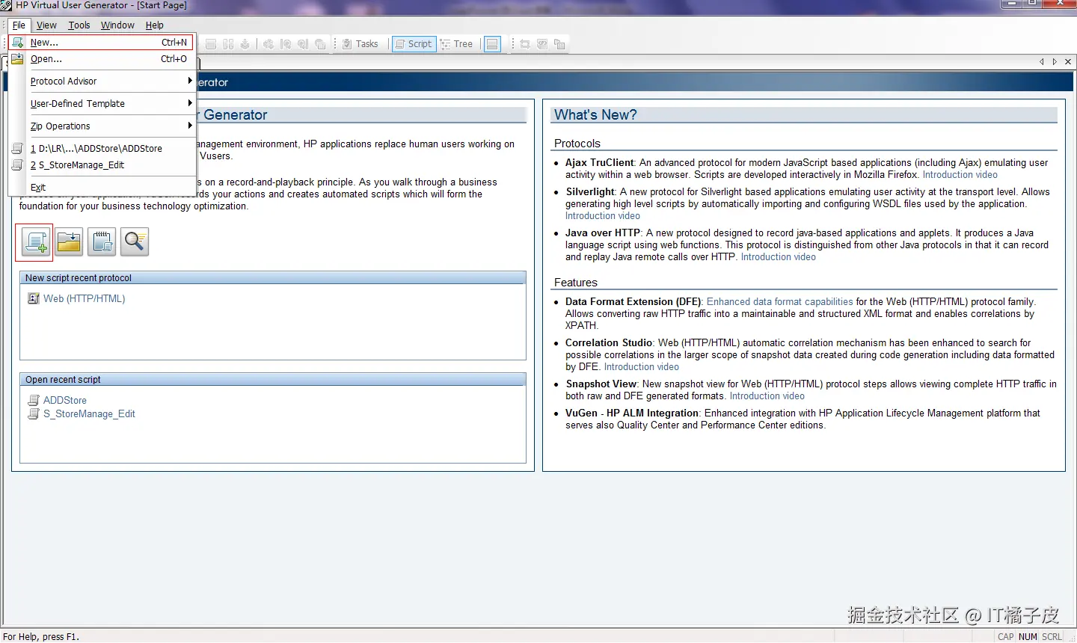
Task: Click the bold Ajax TruClient term
Action: (x=599, y=163)
